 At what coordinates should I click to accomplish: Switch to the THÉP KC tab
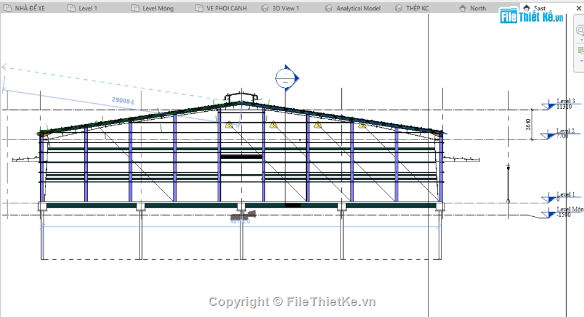point(412,8)
